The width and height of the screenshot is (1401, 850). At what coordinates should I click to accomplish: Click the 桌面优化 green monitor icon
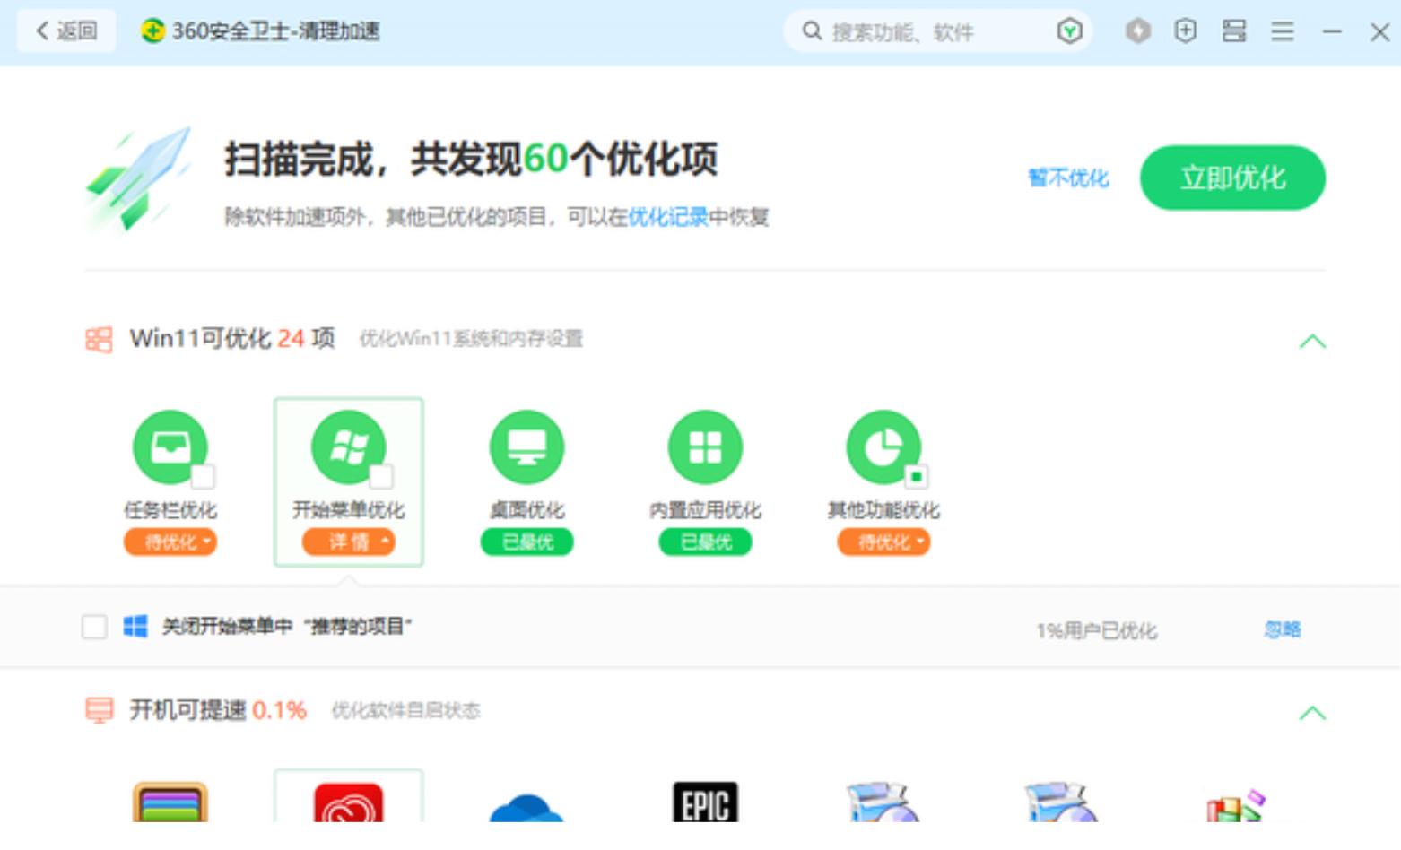coord(526,447)
